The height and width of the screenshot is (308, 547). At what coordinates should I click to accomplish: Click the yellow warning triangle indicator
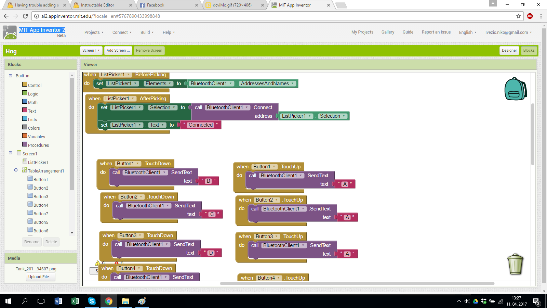[97, 263]
